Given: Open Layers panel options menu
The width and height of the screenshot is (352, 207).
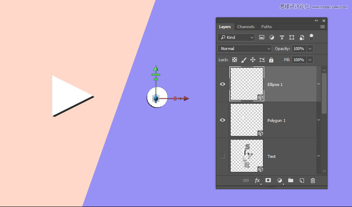Looking at the screenshot, I should [x=323, y=27].
